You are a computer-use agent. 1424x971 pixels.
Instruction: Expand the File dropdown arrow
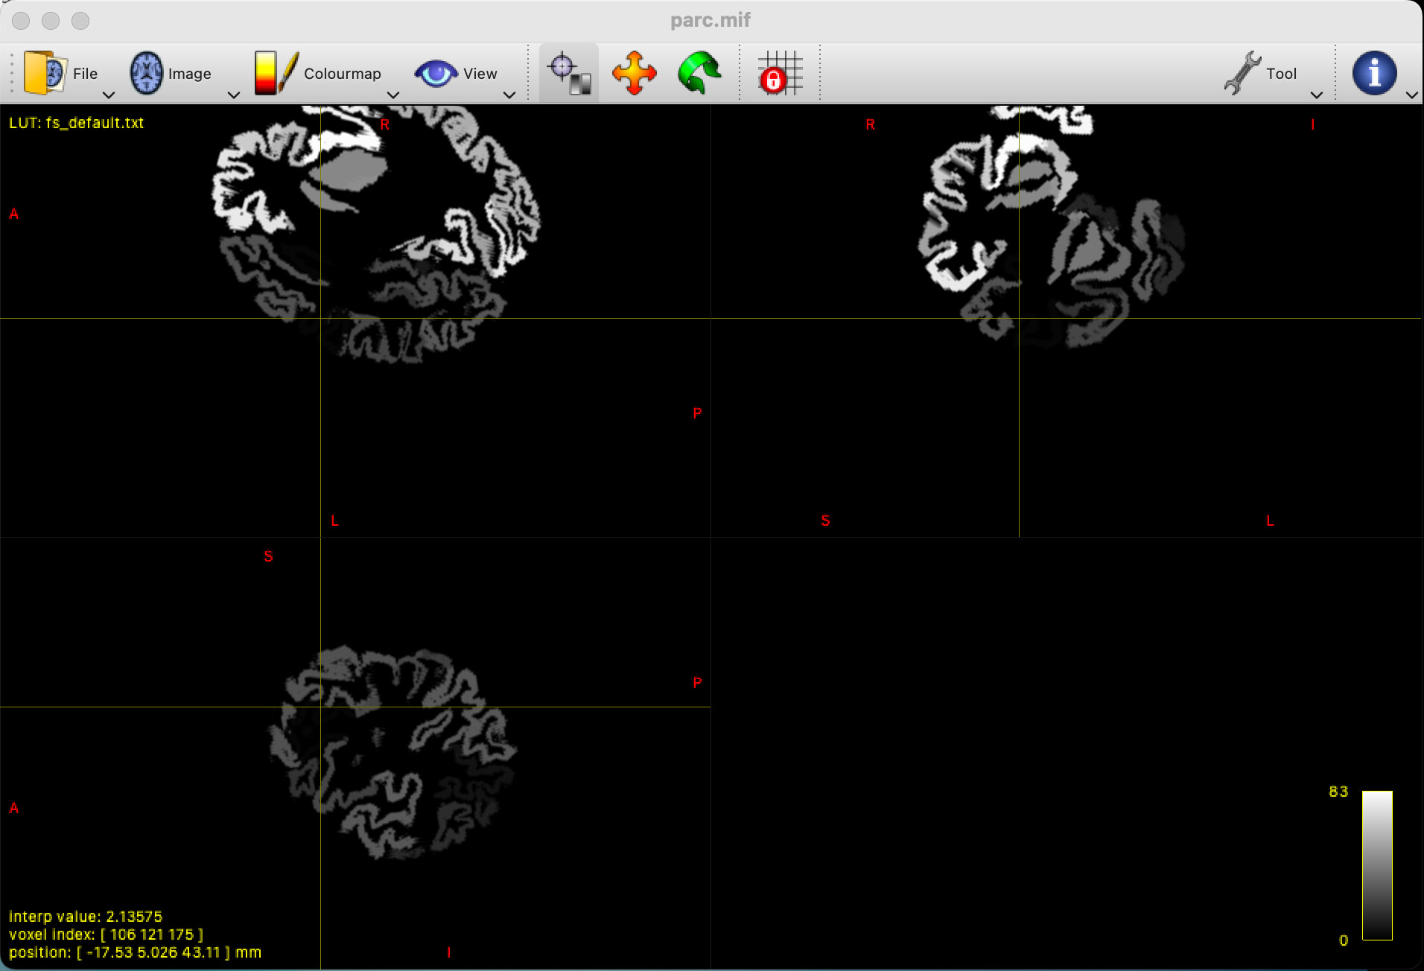pos(109,95)
